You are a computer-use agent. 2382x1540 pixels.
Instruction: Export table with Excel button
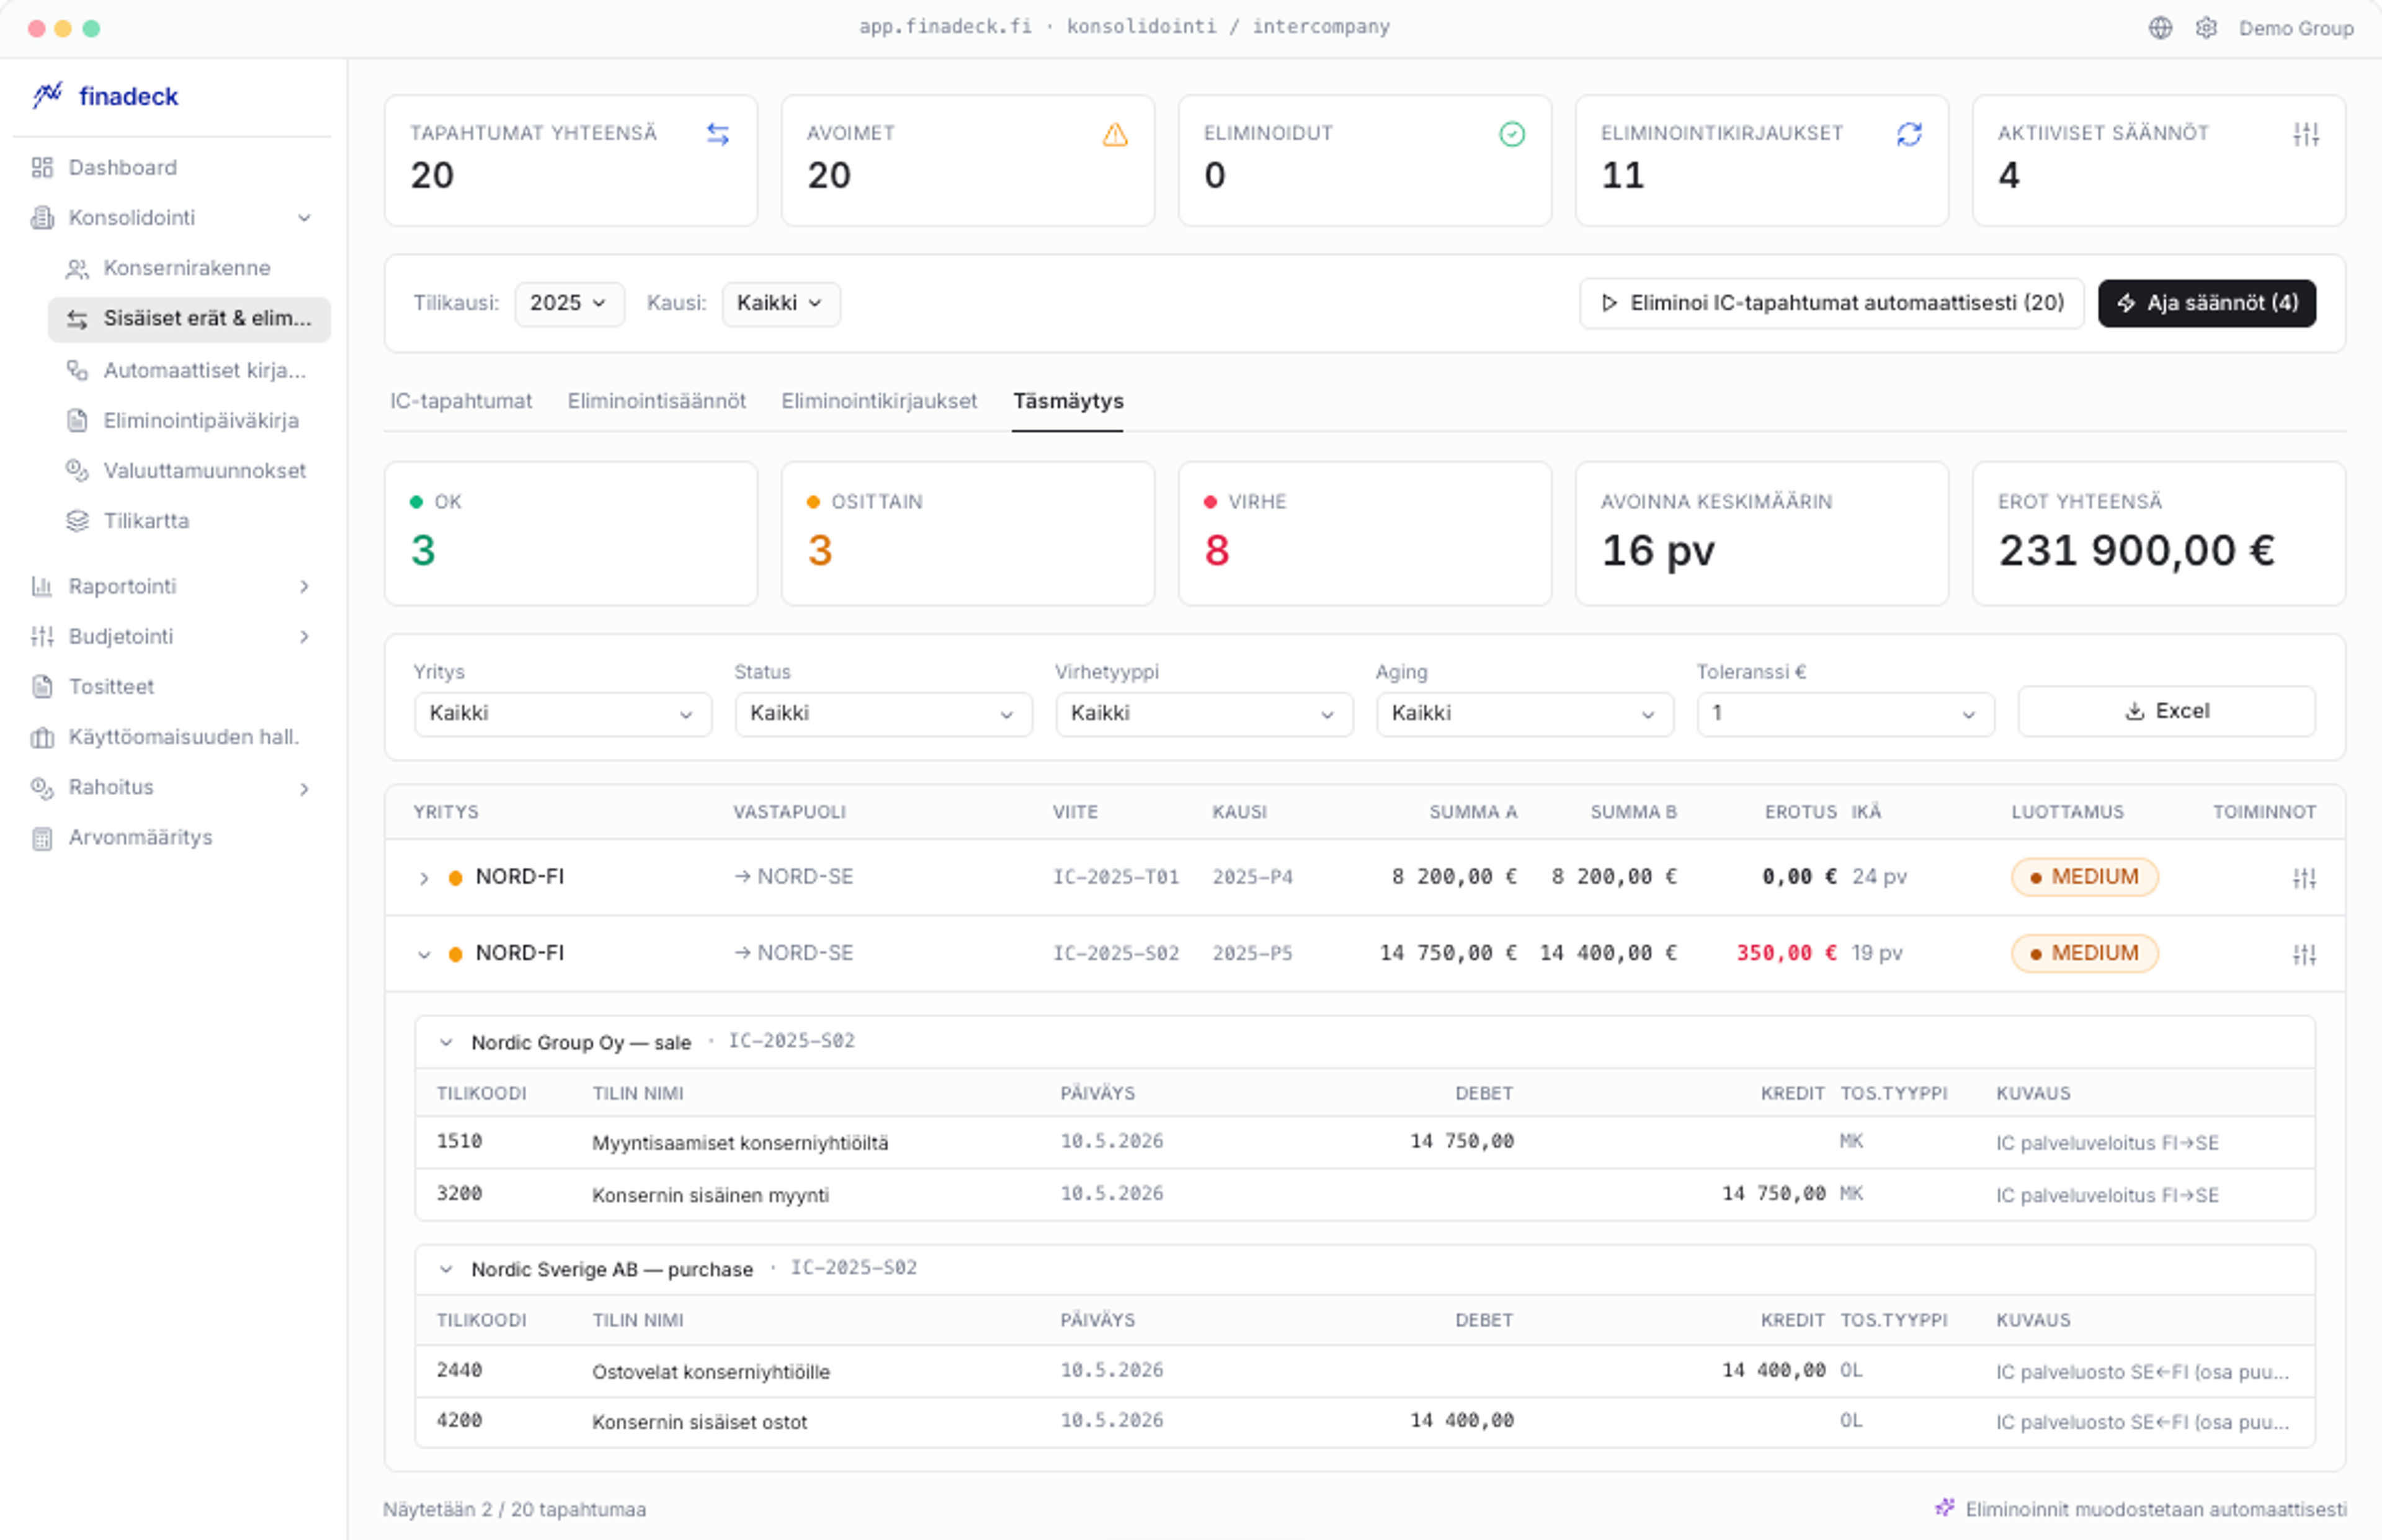click(2166, 711)
